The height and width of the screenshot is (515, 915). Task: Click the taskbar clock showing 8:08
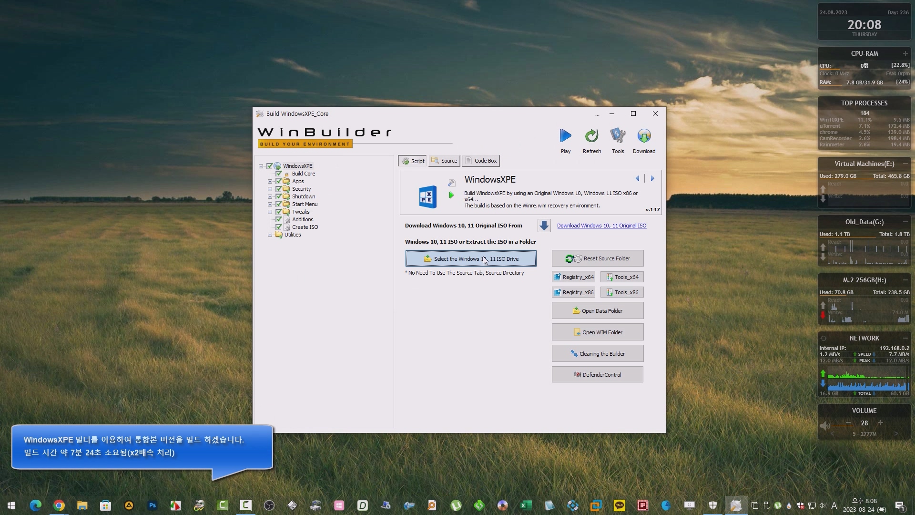pos(864,505)
